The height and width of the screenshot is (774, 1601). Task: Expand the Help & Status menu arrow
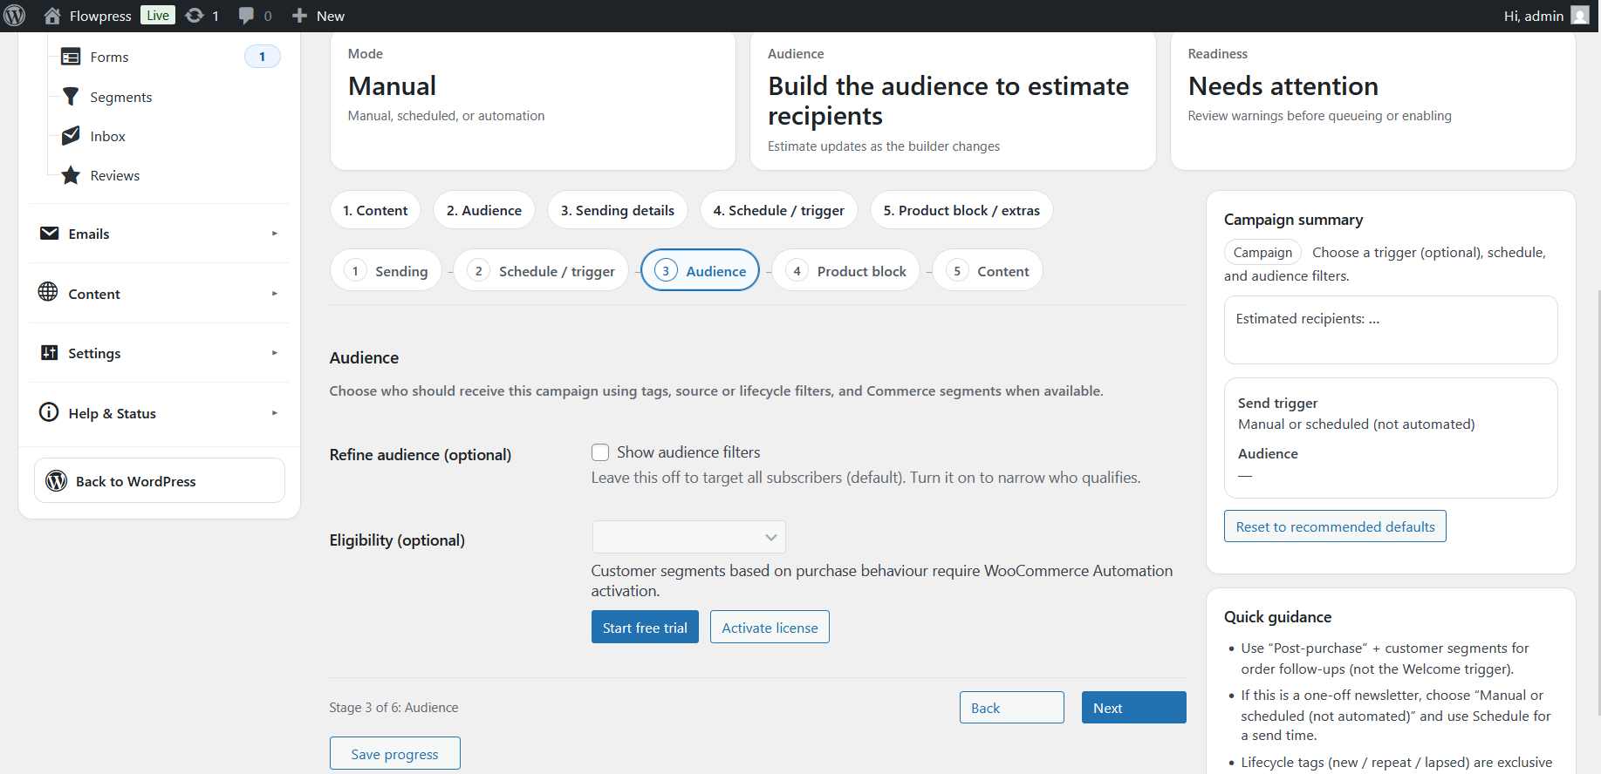pyautogui.click(x=274, y=413)
